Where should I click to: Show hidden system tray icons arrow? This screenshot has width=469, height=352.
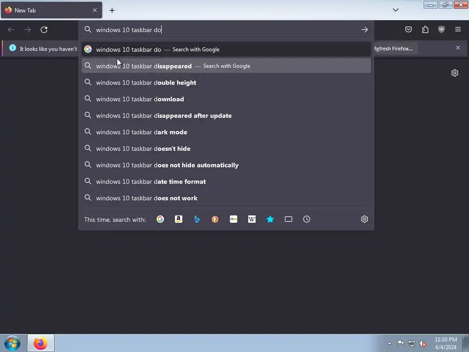click(389, 343)
